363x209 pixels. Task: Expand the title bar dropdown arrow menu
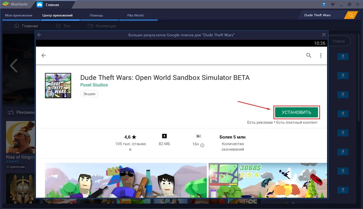[333, 4]
